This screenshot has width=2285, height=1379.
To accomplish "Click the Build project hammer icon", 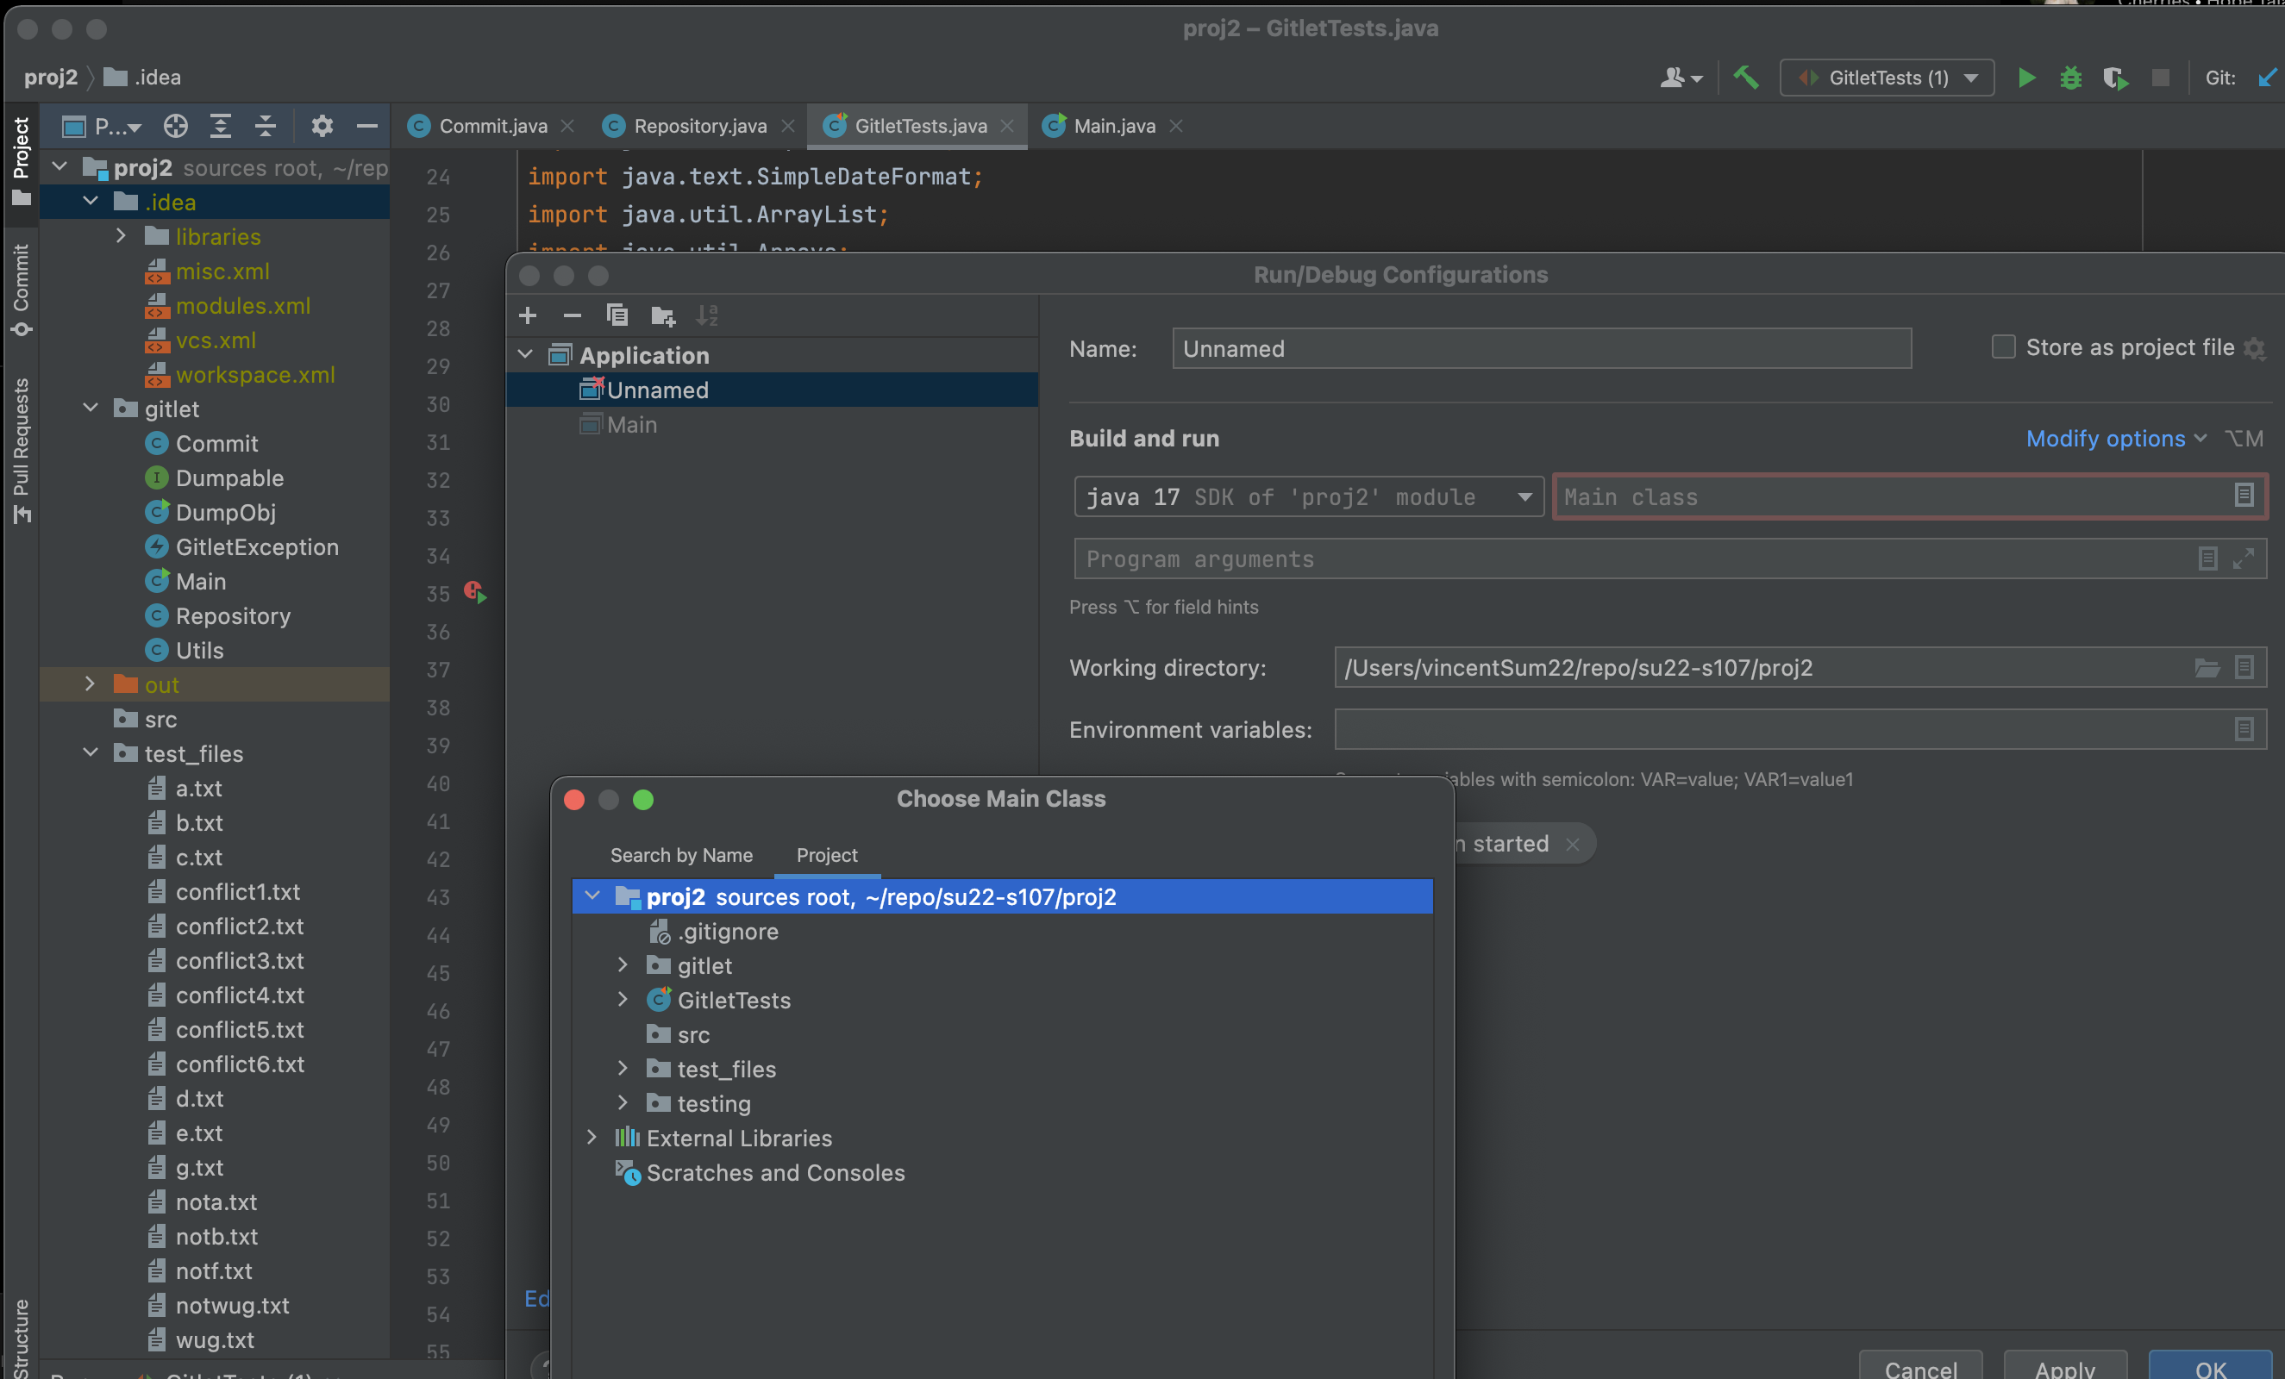I will 1746,78.
